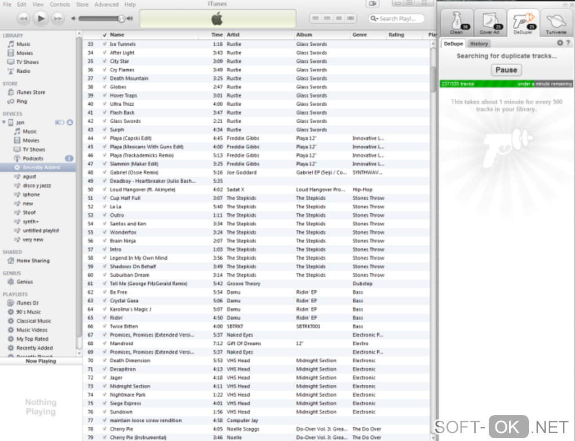Eject the jon device
The width and height of the screenshot is (575, 441).
[x=70, y=122]
